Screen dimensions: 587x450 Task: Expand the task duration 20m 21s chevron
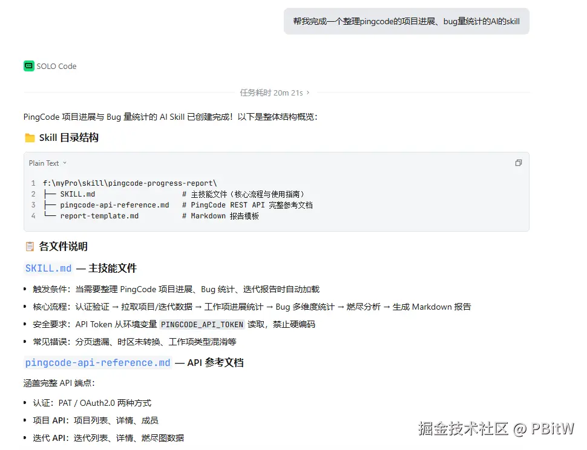point(308,93)
